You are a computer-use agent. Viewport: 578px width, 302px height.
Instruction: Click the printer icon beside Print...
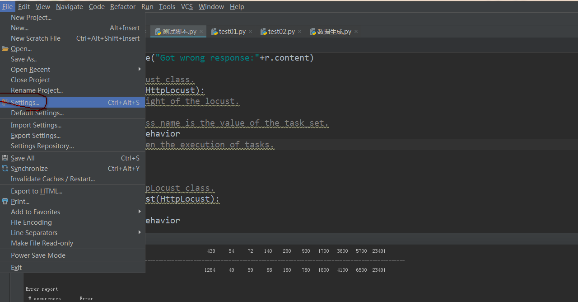point(5,202)
